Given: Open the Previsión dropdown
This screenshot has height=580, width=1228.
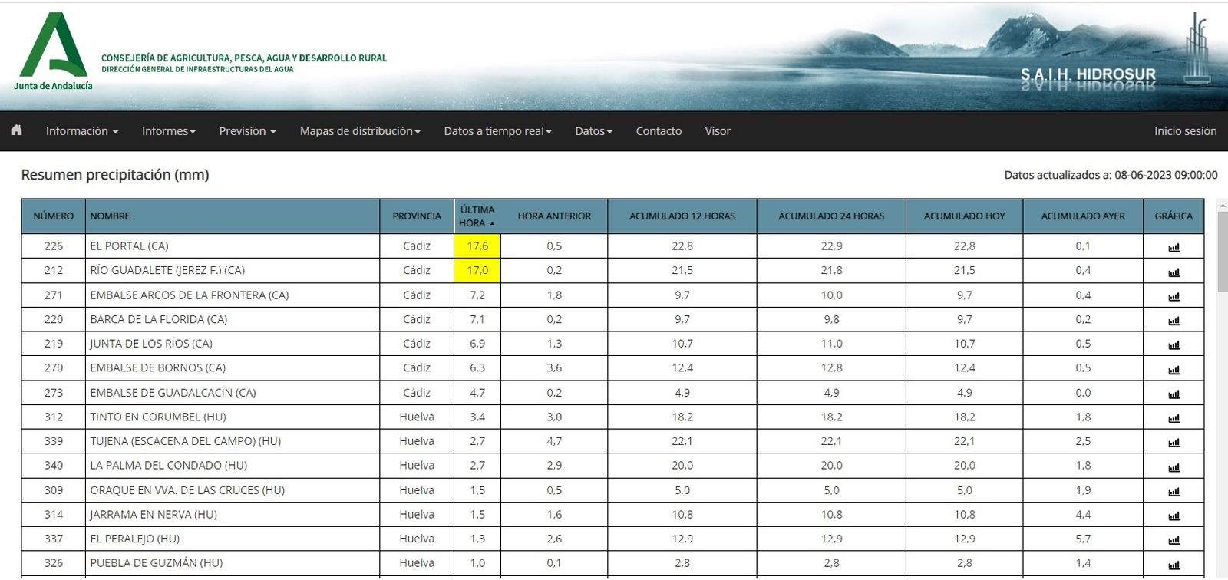Looking at the screenshot, I should coord(247,131).
